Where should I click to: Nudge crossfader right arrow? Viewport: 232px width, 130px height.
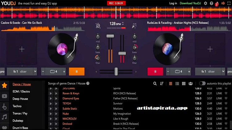coord(136,72)
